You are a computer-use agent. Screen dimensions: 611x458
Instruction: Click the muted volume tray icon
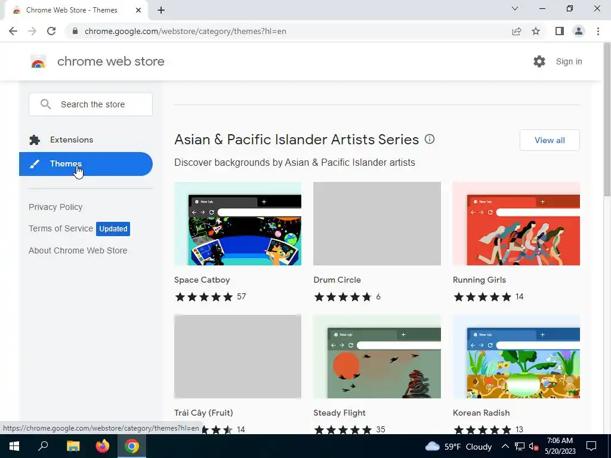[534, 447]
